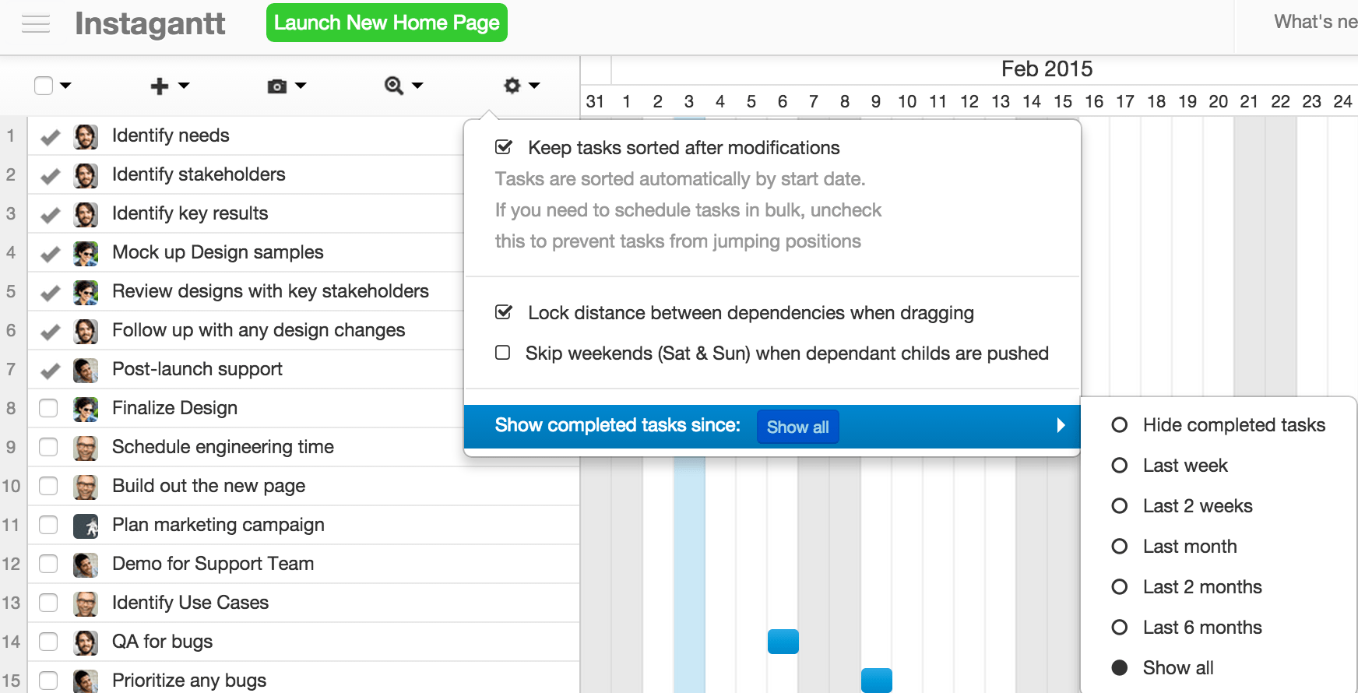Check the Finalize Design task checkbox
Viewport: 1358px width, 693px height.
(48, 408)
